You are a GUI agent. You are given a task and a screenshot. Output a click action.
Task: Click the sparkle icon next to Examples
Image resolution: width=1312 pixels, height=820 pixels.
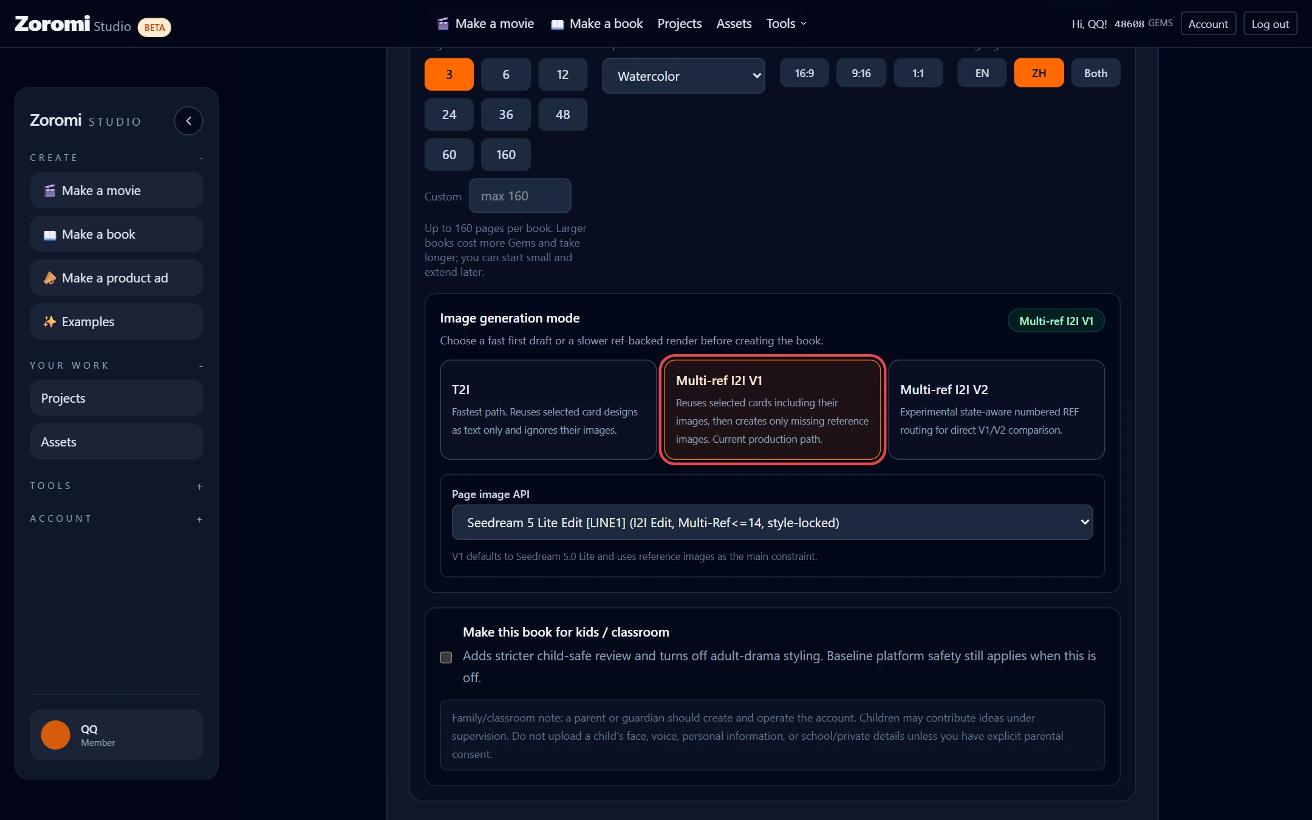[50, 322]
